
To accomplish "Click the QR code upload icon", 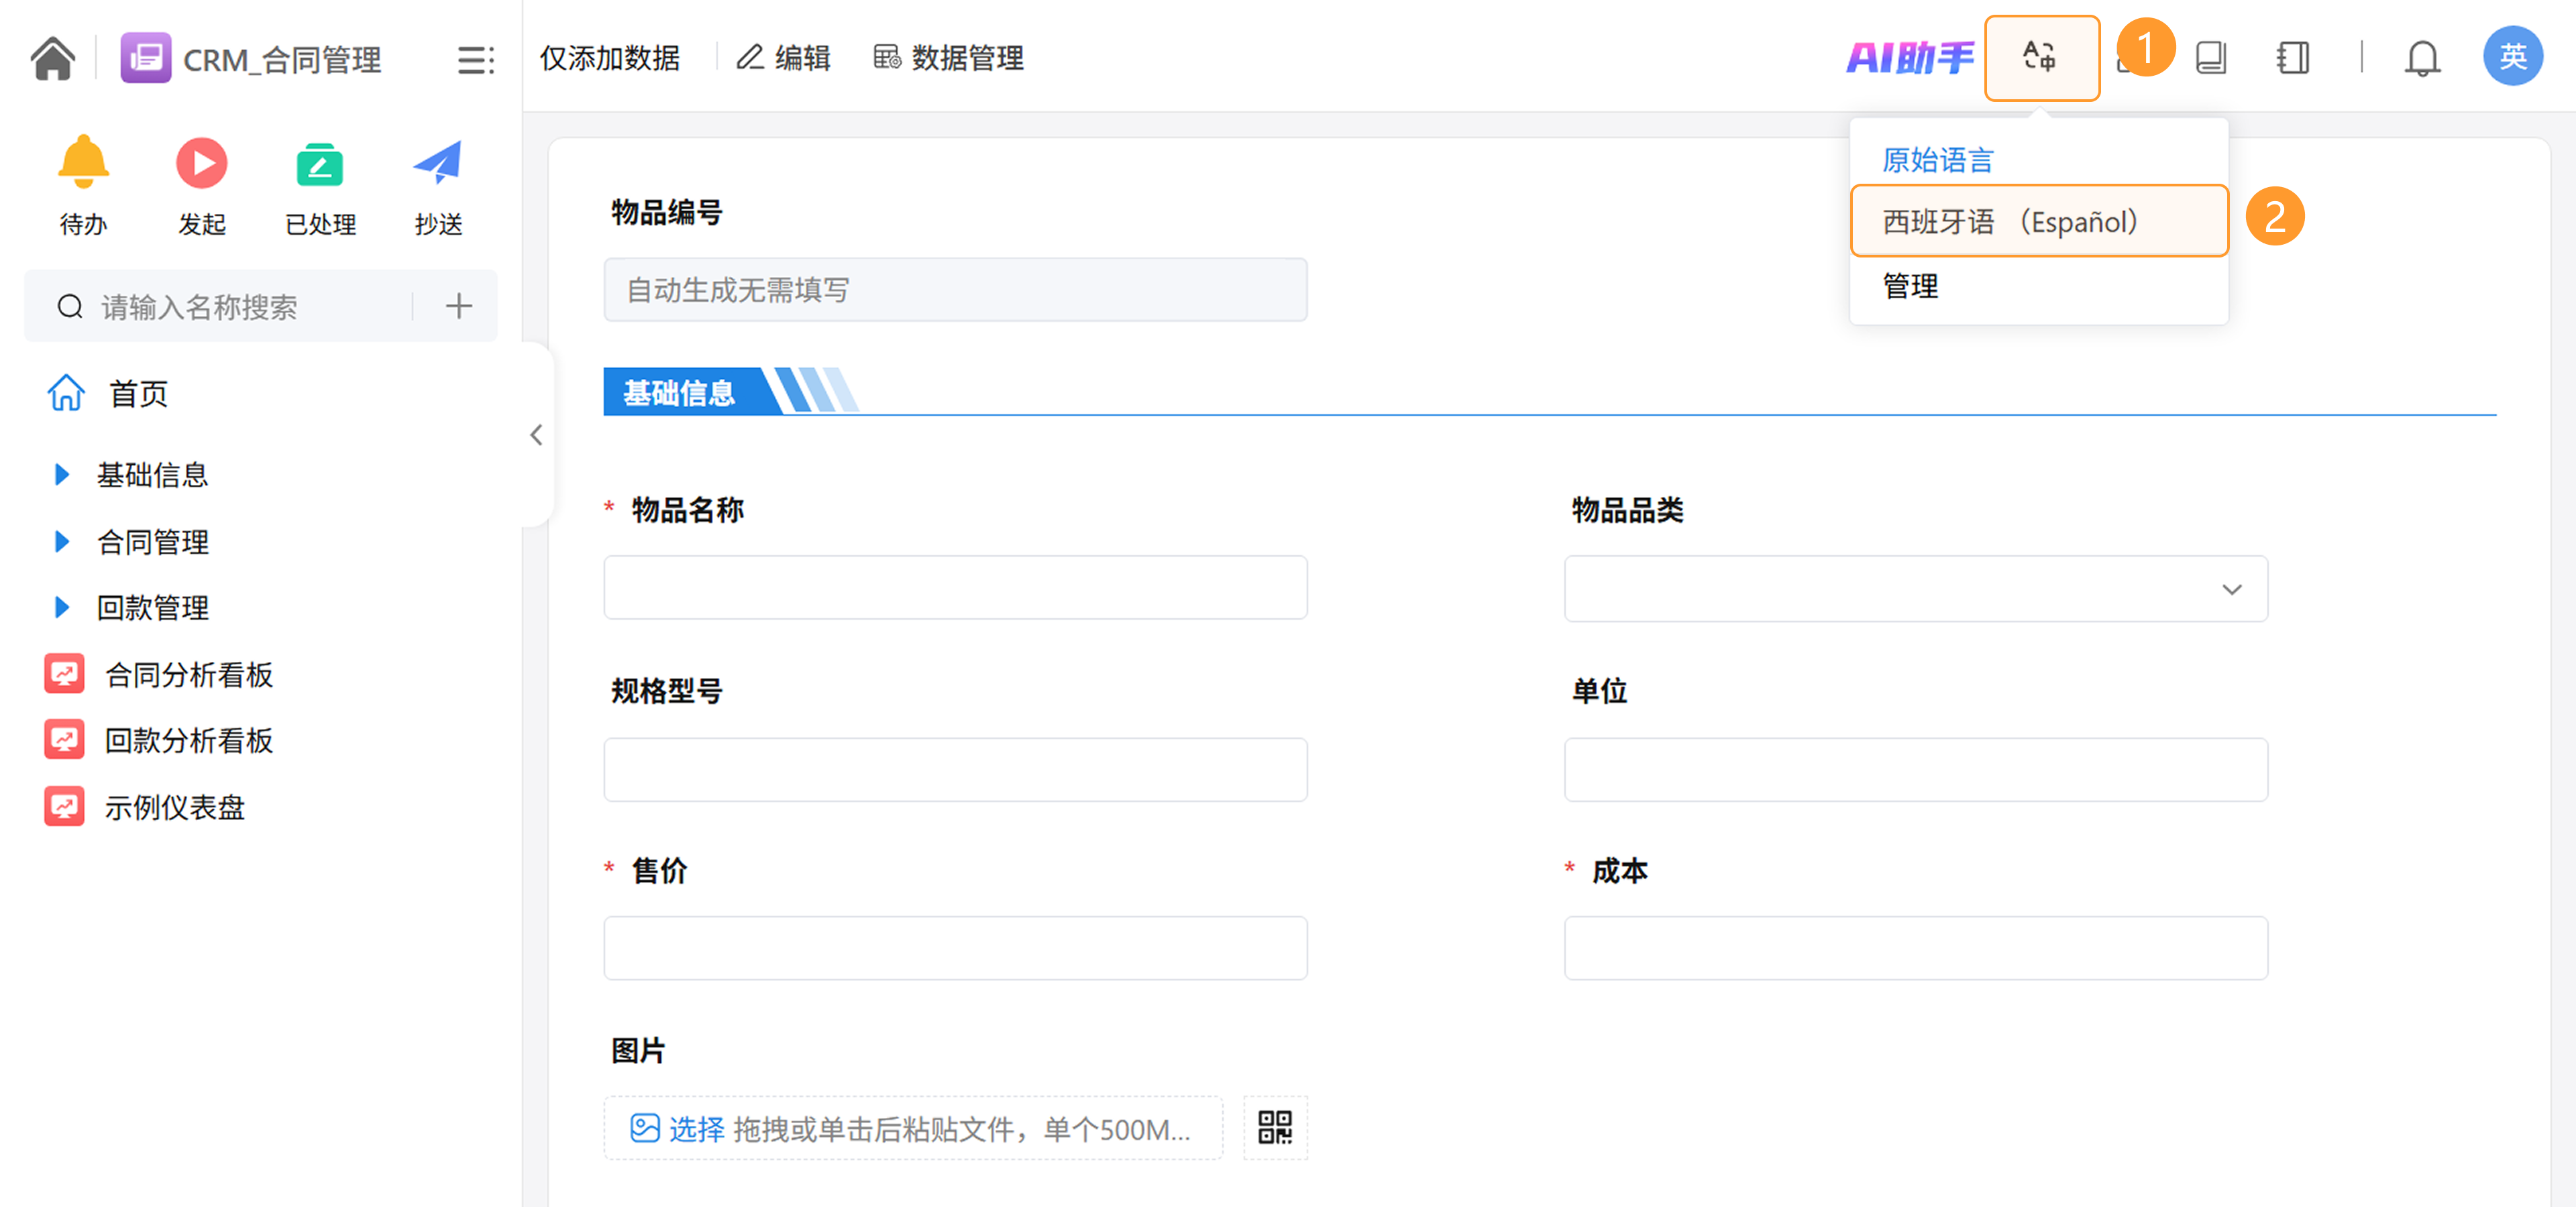I will click(x=1274, y=1128).
